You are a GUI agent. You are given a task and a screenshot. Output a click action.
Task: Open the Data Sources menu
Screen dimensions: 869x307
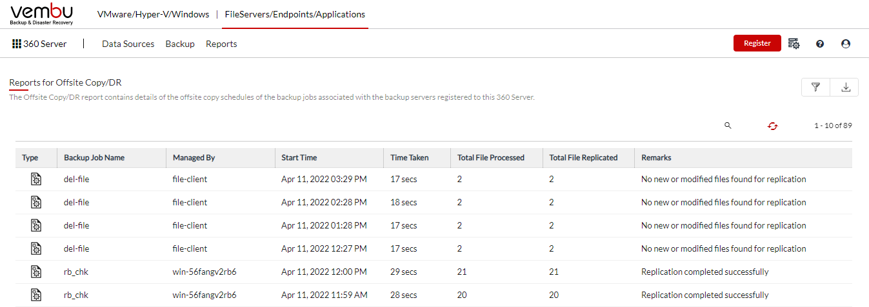(128, 44)
